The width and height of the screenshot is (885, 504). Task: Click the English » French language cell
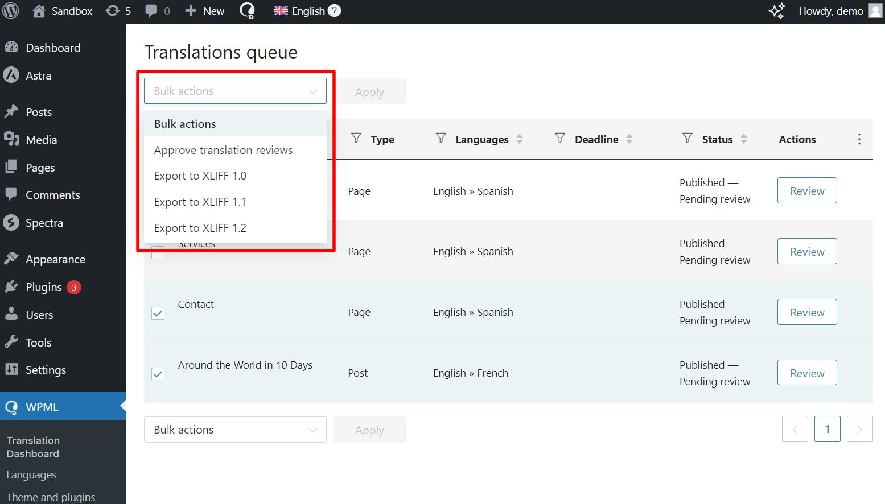tap(471, 373)
